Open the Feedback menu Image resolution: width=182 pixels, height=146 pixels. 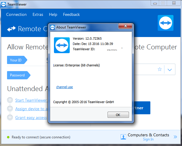pyautogui.click(x=72, y=15)
